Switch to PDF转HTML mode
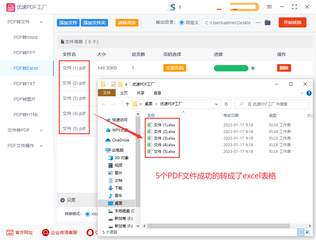The height and width of the screenshot is (240, 316). coord(27,115)
